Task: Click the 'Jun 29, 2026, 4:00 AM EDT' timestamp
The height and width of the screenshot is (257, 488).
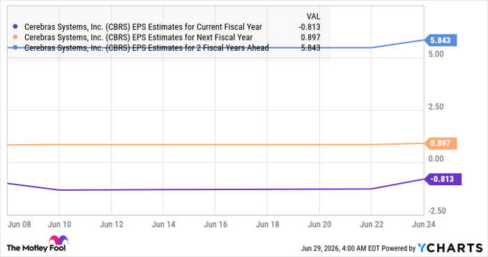Action: point(340,249)
